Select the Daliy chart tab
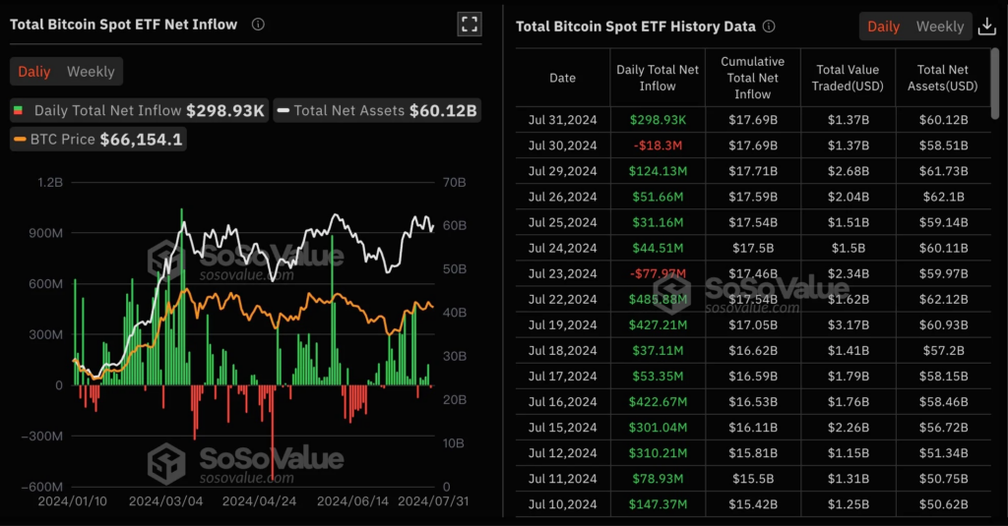 tap(34, 72)
